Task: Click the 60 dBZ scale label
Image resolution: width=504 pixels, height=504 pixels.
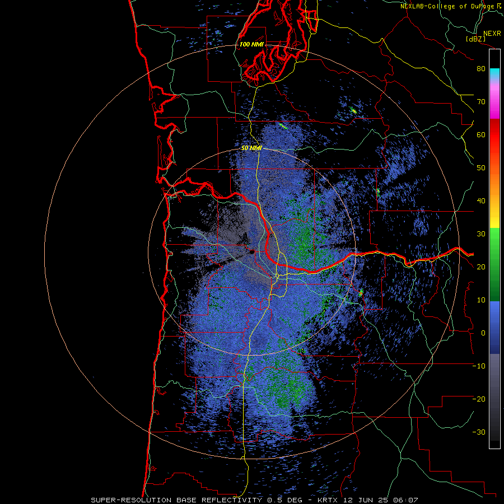Action: 481,134
